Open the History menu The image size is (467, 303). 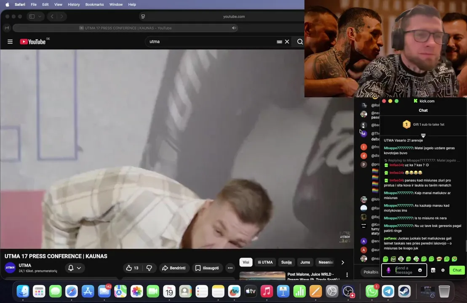(x=74, y=5)
